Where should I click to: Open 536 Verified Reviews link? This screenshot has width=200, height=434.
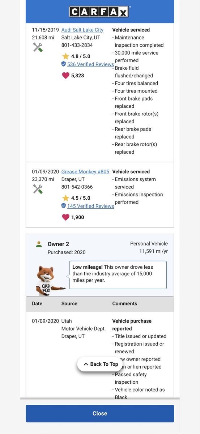point(90,64)
